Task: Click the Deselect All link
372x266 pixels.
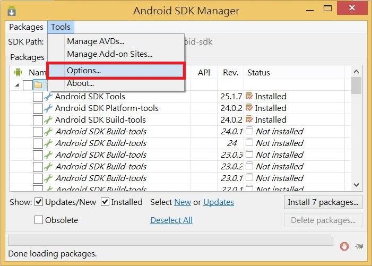Action: pyautogui.click(x=171, y=220)
